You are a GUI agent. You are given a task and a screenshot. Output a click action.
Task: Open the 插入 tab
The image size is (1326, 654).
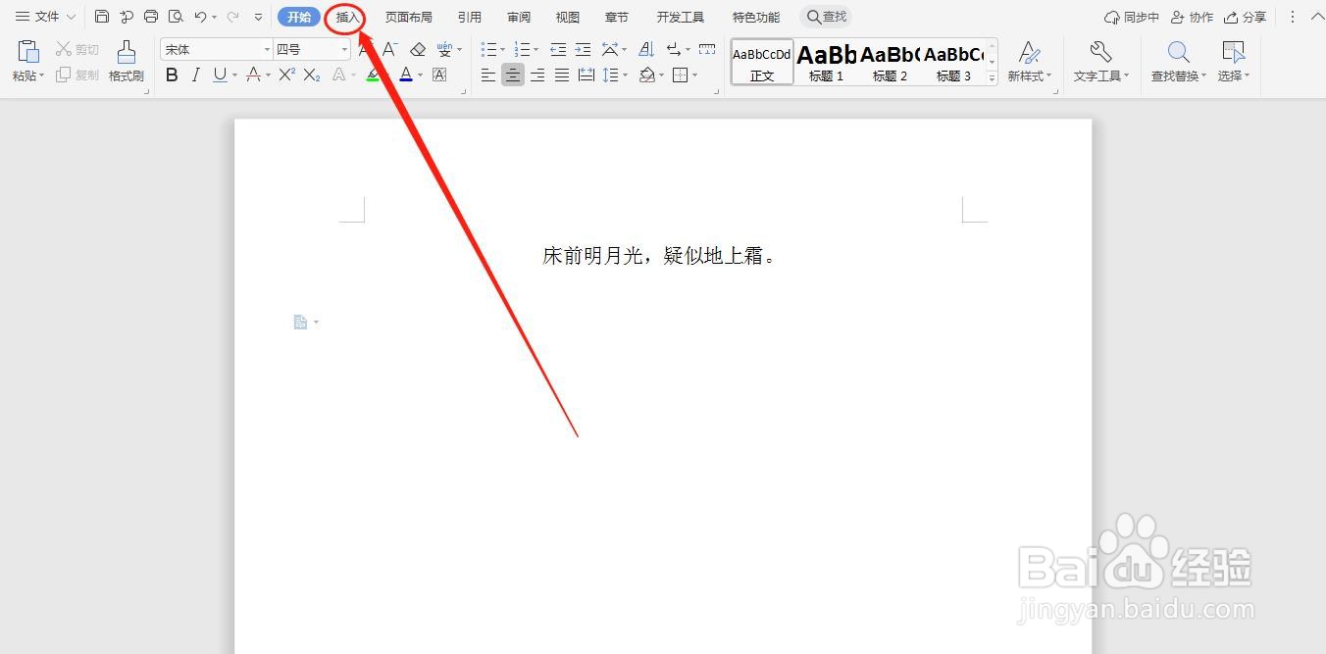tap(348, 17)
